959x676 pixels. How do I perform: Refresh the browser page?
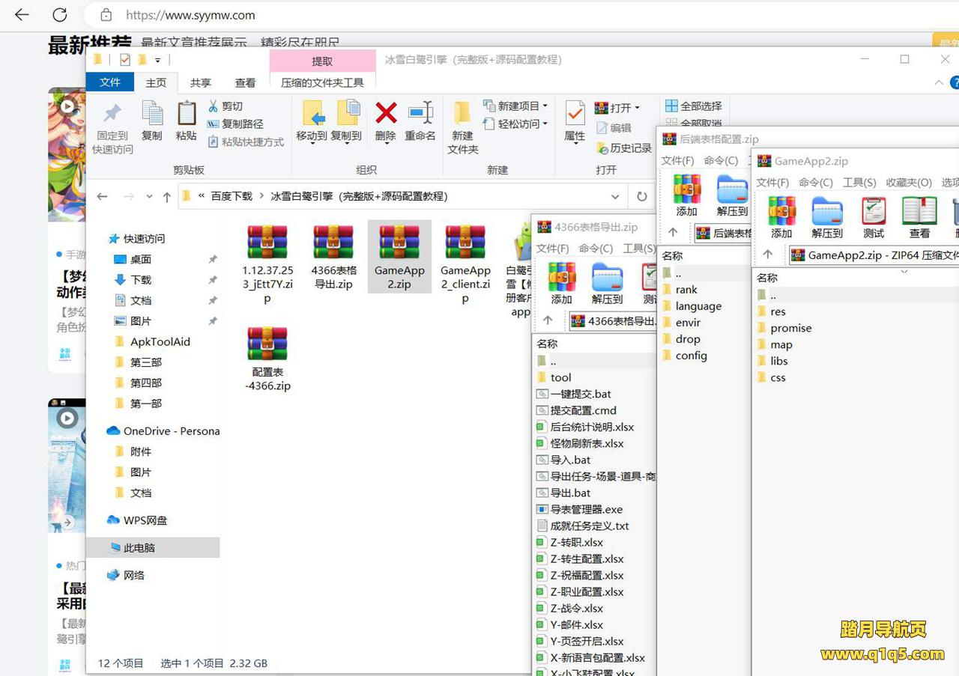coord(60,15)
